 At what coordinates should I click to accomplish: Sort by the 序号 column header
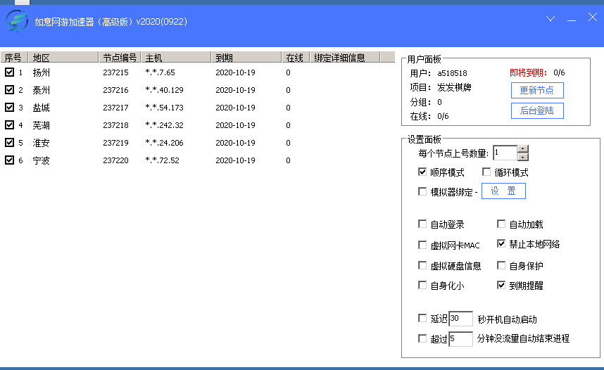tap(14, 57)
